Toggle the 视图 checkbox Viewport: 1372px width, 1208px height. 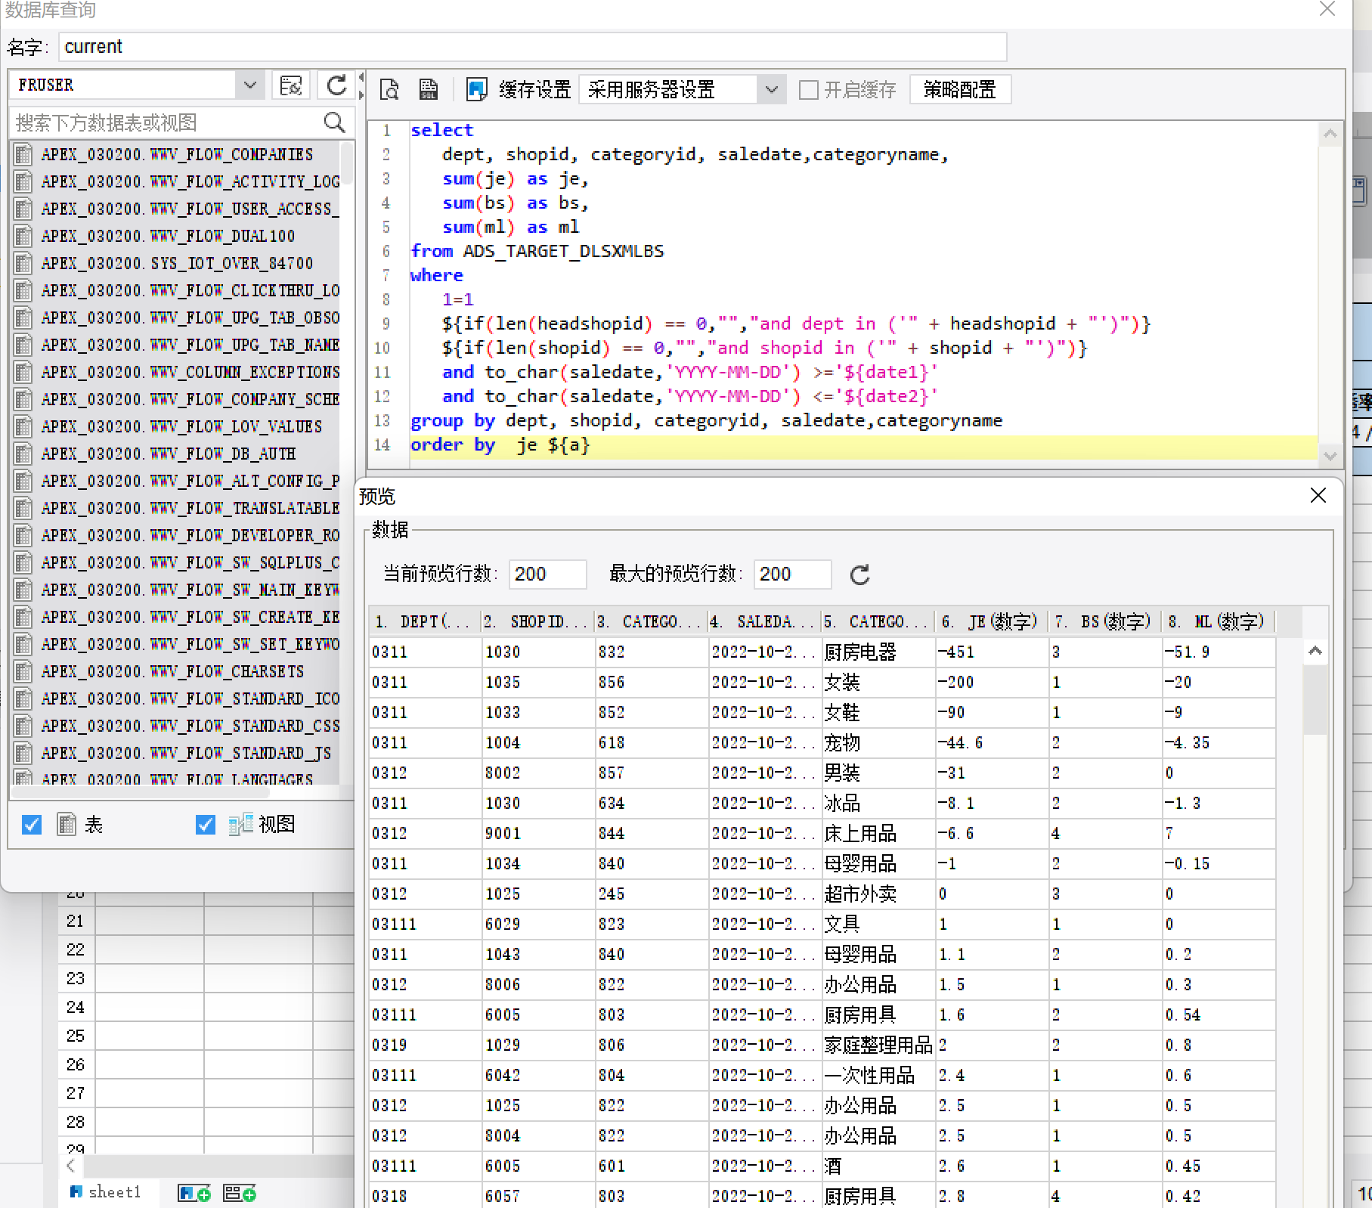click(206, 825)
